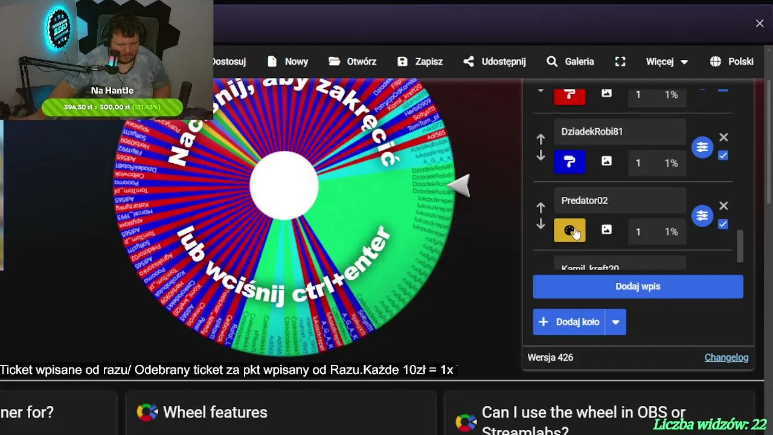This screenshot has height=435, width=773.
Task: Open the Galeria wheel gallery
Action: [x=570, y=62]
